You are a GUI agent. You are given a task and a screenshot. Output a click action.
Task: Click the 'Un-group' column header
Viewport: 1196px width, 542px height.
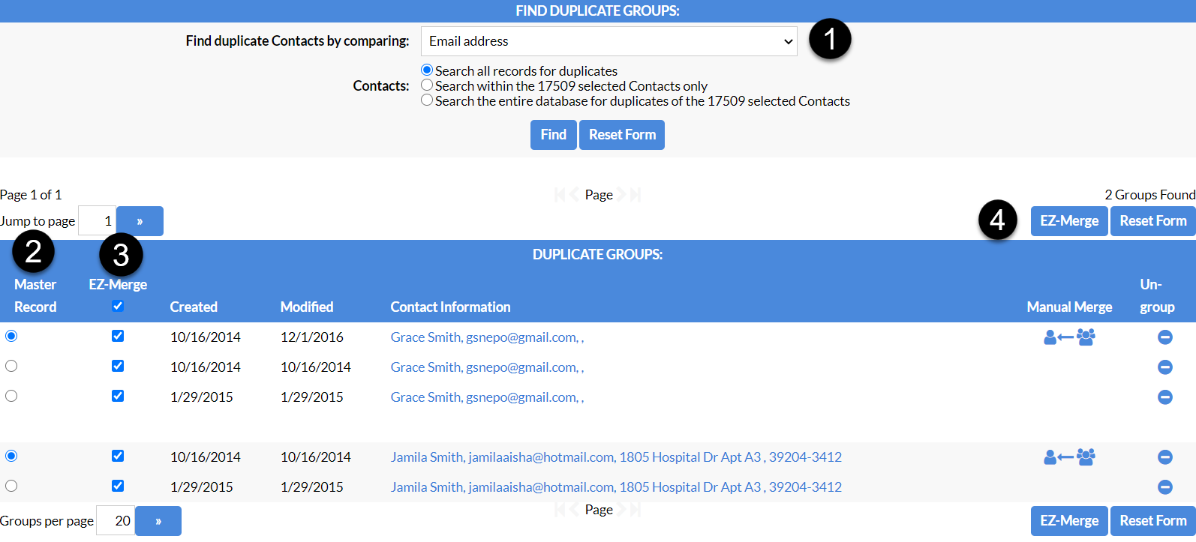click(1157, 296)
